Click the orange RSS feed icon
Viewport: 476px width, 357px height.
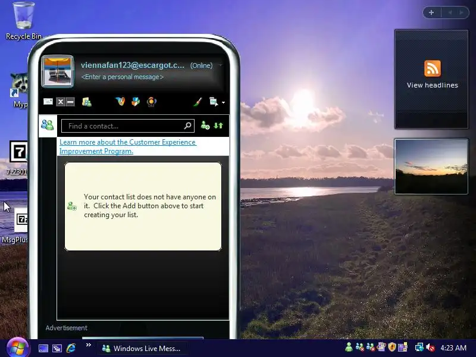point(433,68)
